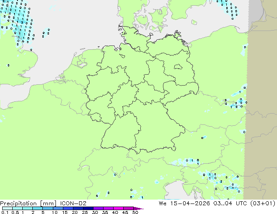277x214 pixels.
Task: Click the arrow tip beyond 50 mm
Action: click(x=138, y=208)
